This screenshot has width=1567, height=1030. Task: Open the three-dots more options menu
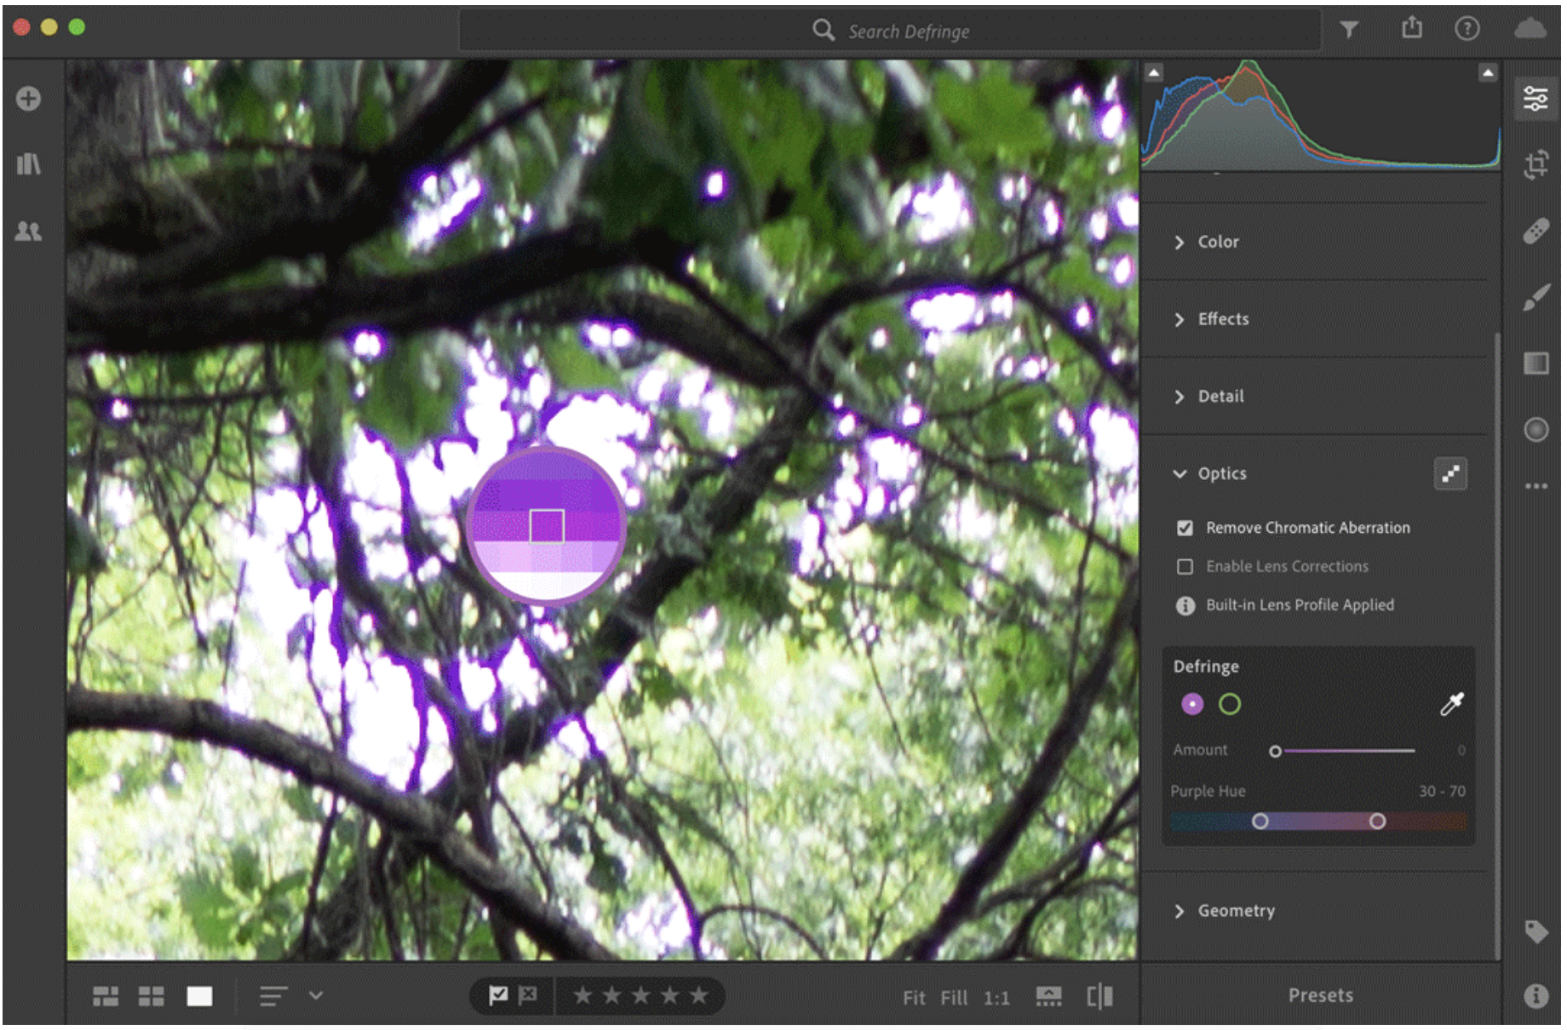tap(1535, 486)
